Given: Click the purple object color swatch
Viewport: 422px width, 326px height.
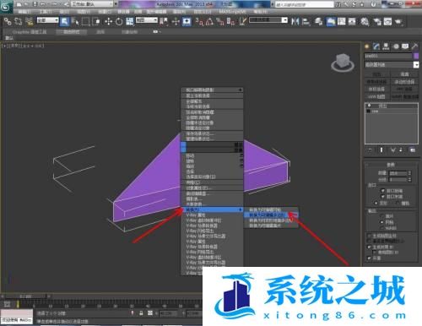Looking at the screenshot, I should tap(416, 56).
